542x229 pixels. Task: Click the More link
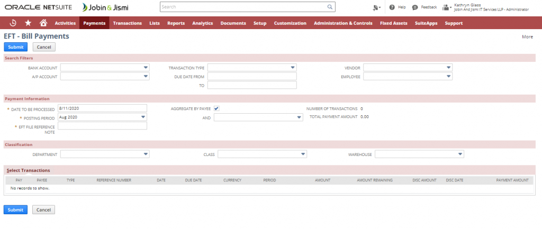[527, 37]
